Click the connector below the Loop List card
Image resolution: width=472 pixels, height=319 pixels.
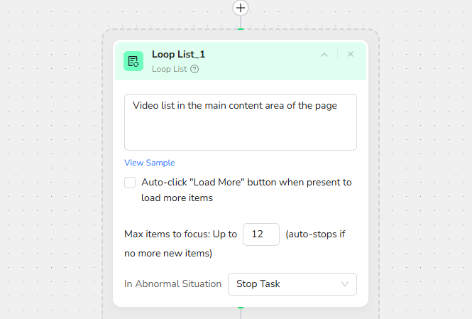point(241,311)
